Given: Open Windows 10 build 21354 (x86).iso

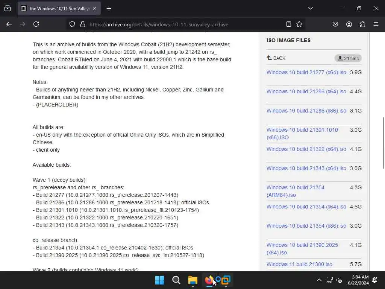Looking at the screenshot, I should [x=306, y=226].
